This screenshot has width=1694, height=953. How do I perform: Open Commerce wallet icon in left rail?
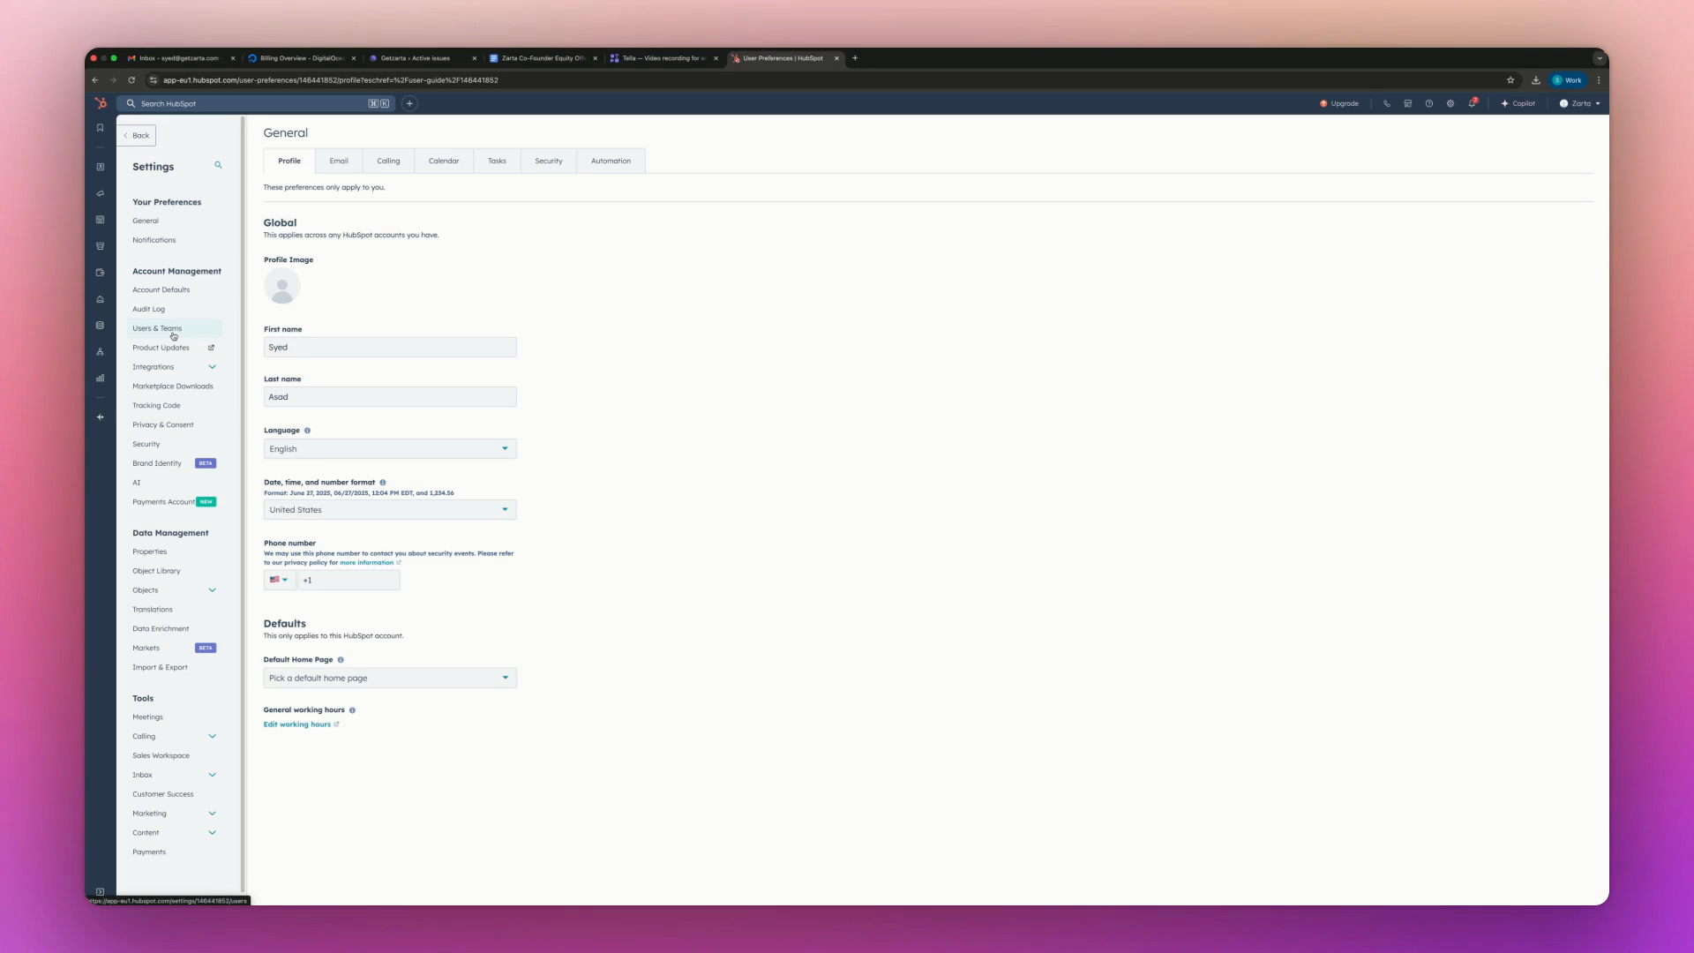(x=100, y=273)
